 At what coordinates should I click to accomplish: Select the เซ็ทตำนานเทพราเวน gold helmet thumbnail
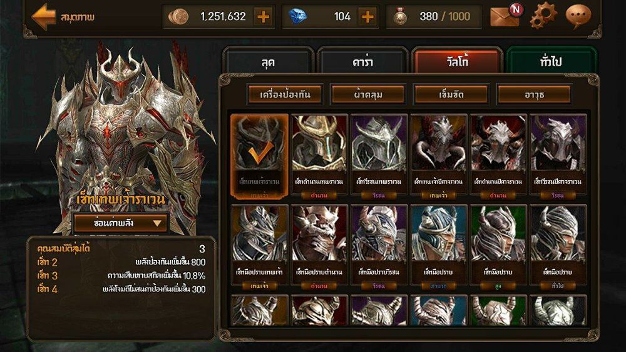click(x=319, y=157)
